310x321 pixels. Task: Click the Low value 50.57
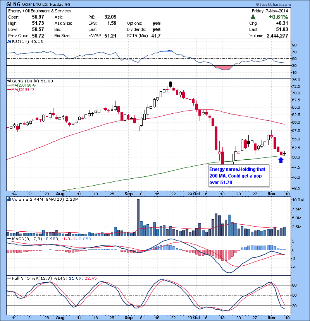pyautogui.click(x=38, y=29)
